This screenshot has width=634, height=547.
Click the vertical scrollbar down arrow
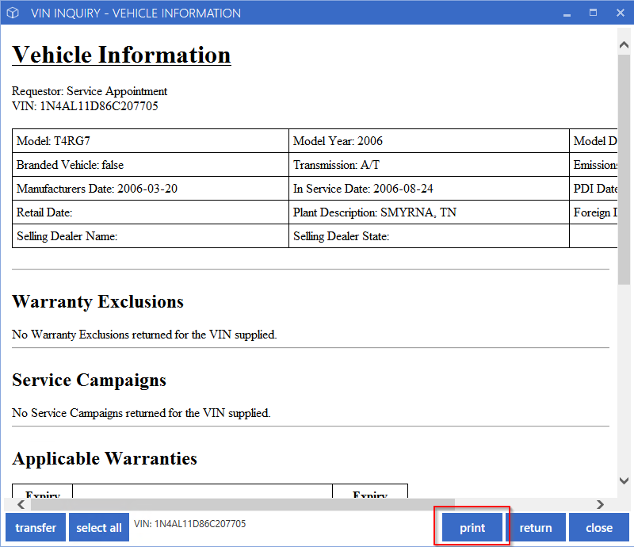(x=624, y=480)
